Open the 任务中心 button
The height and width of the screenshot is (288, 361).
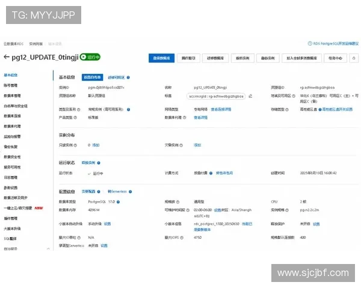pos(335,58)
